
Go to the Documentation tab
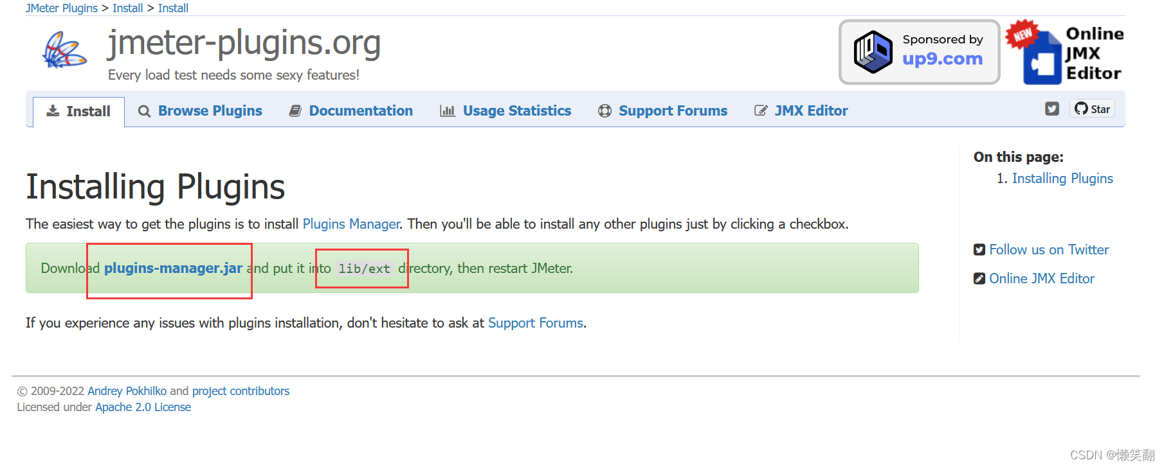(351, 111)
